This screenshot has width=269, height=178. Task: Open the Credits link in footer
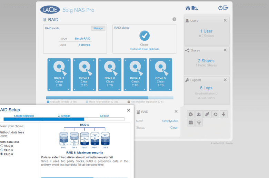pos(229,143)
